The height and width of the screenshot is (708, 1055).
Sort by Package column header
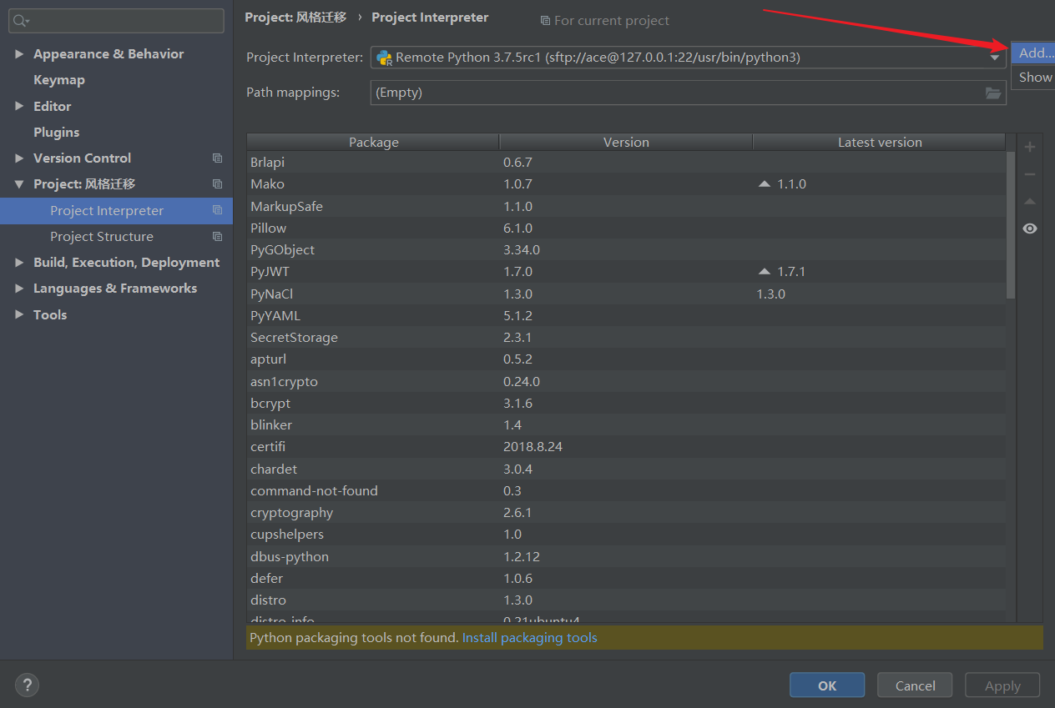[373, 143]
